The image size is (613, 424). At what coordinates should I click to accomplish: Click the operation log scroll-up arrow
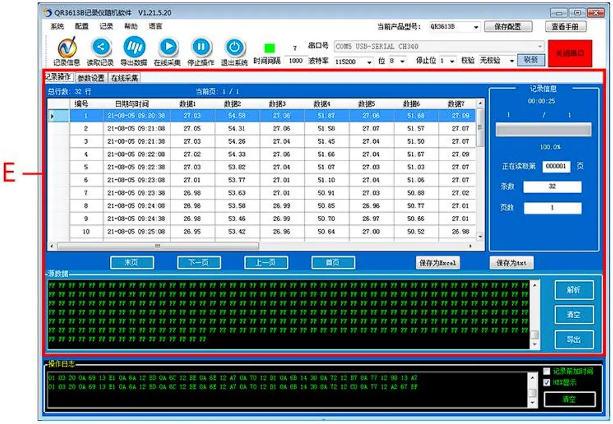pos(532,377)
